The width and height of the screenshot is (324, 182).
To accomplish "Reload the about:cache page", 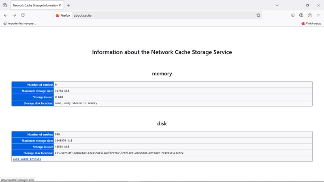I will [23, 15].
